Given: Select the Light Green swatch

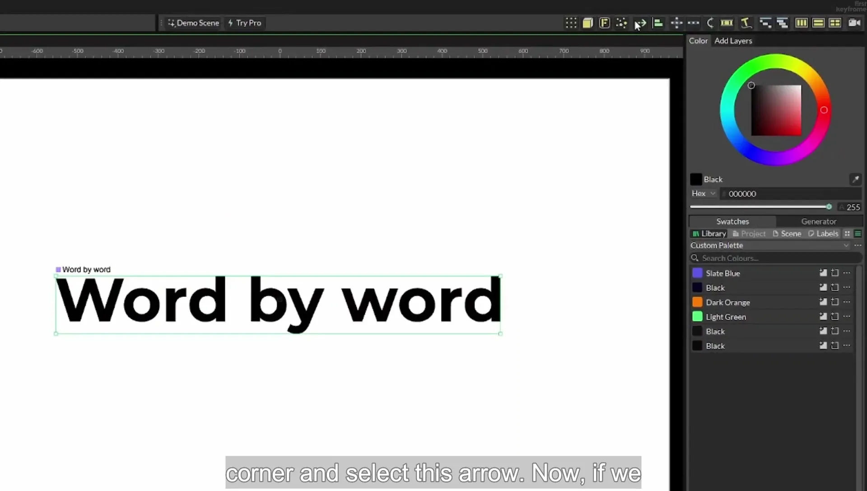Looking at the screenshot, I should point(697,316).
